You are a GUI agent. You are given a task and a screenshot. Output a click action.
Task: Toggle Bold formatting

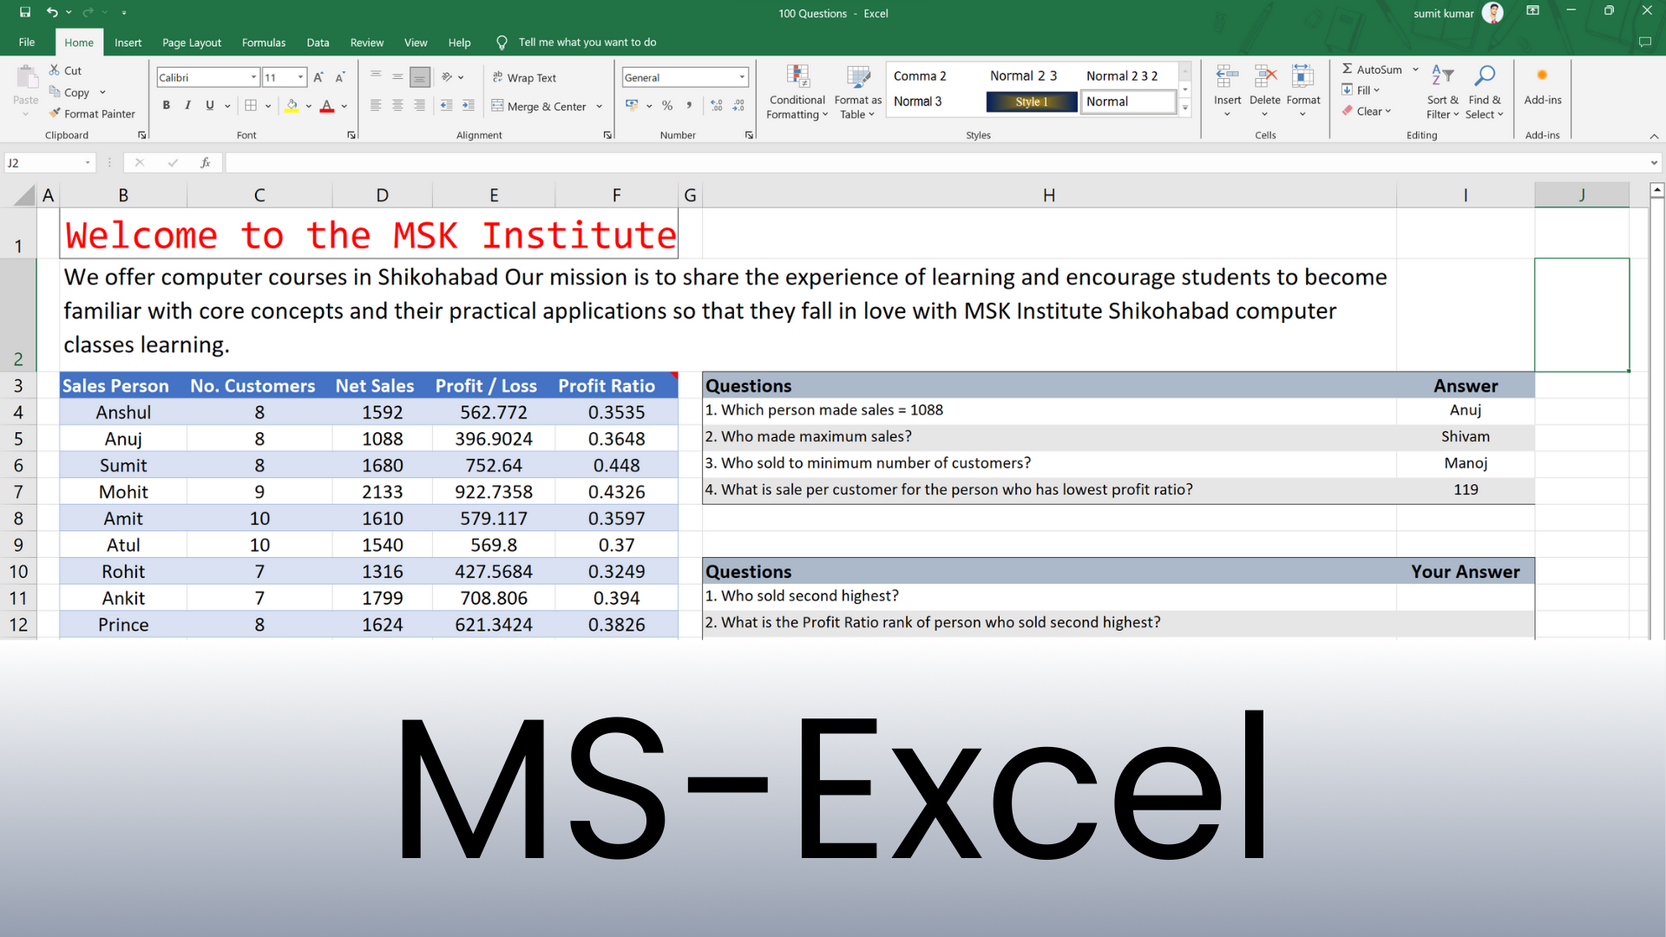(x=166, y=106)
